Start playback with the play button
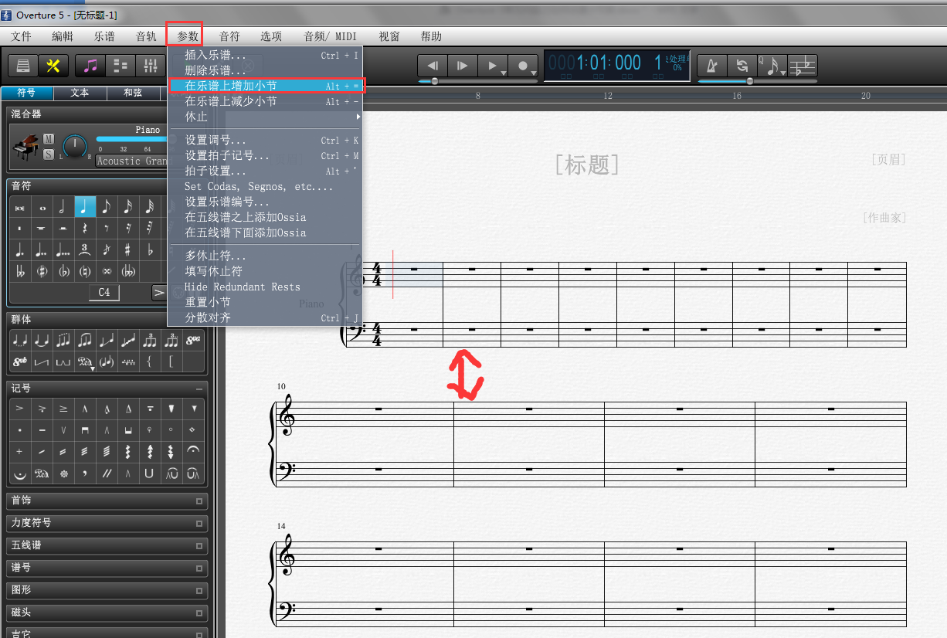947x638 pixels. click(x=493, y=66)
